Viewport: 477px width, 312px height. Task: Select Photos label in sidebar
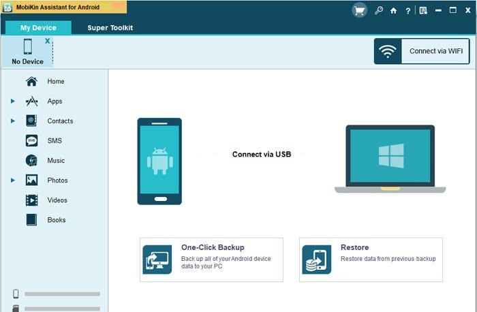click(57, 181)
